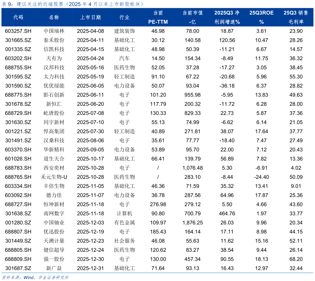Select the 25Q3ROE % column header

261,17
